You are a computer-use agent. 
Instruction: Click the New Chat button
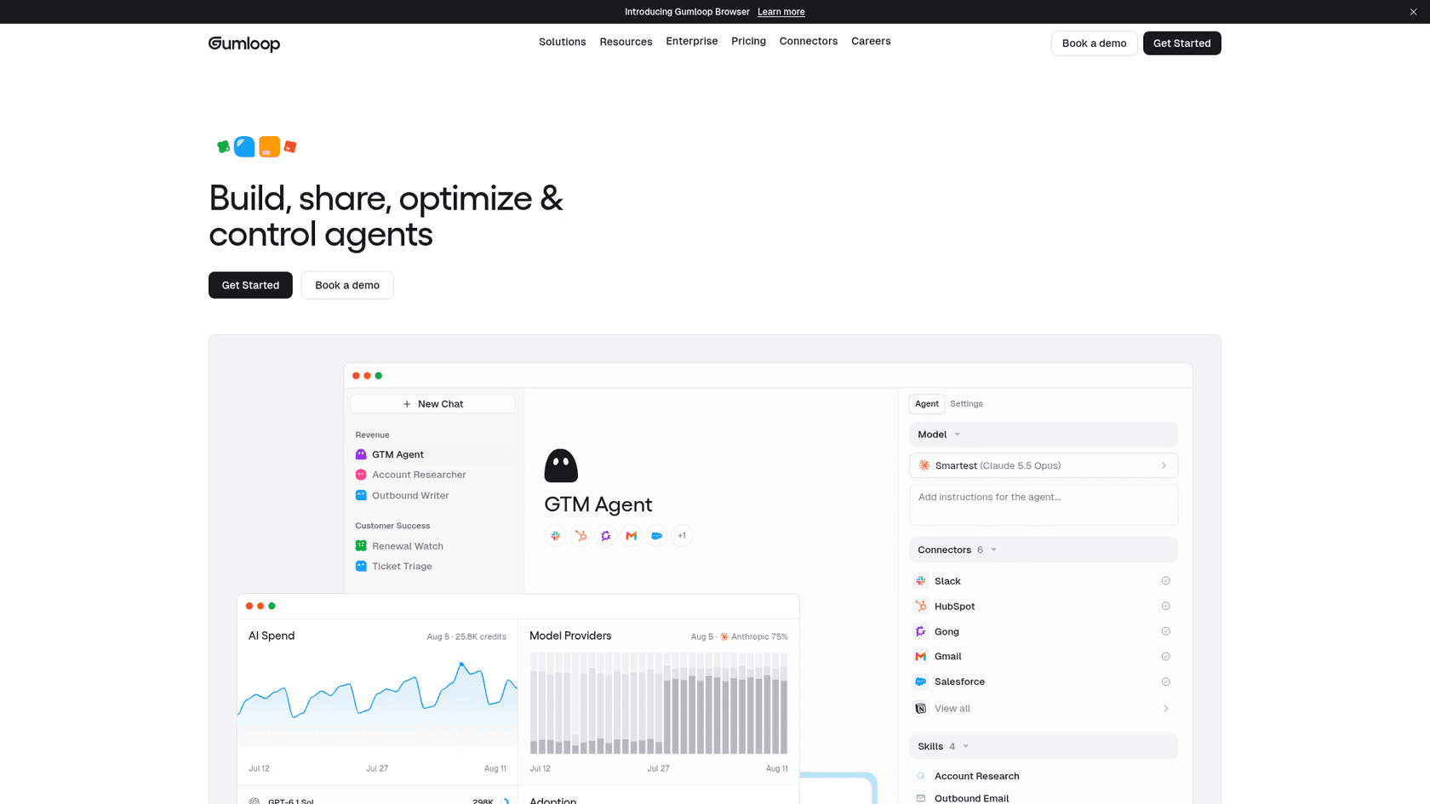click(432, 404)
